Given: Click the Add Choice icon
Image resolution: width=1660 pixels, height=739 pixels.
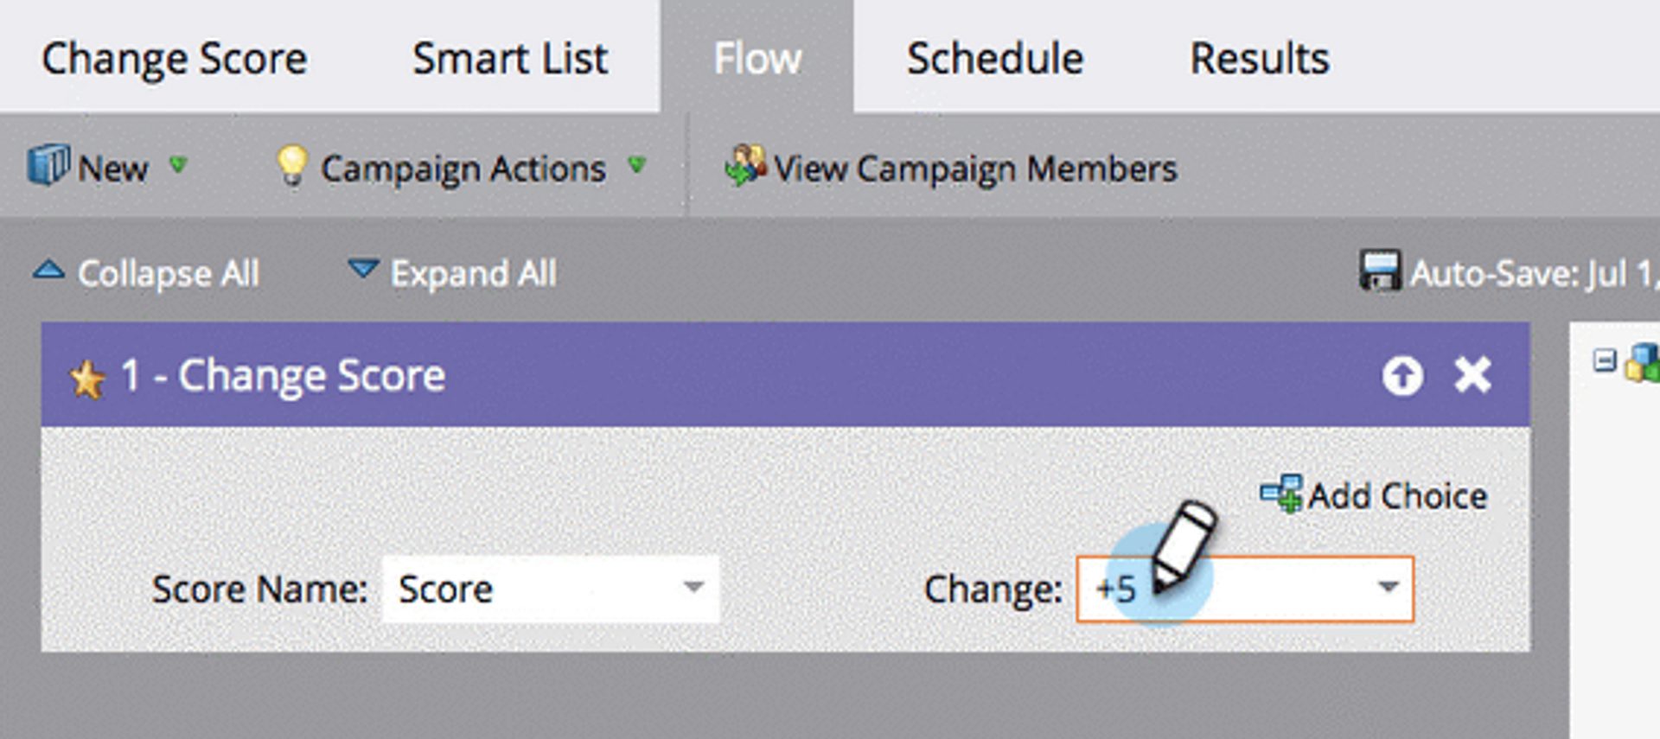Looking at the screenshot, I should coord(1281,494).
